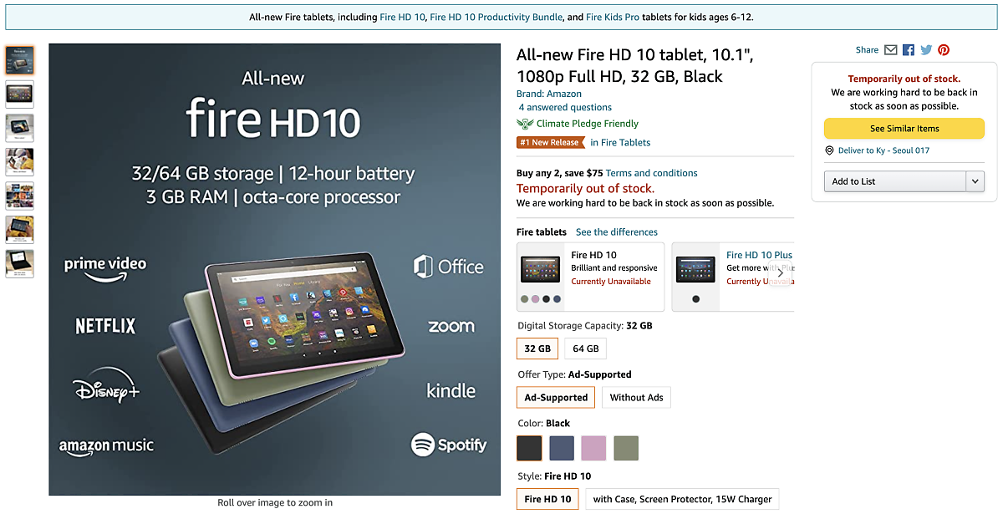Select the lavender color swatch

(593, 448)
